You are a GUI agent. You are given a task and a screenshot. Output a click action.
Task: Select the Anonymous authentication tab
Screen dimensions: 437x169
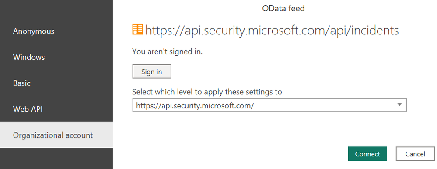[x=33, y=31]
